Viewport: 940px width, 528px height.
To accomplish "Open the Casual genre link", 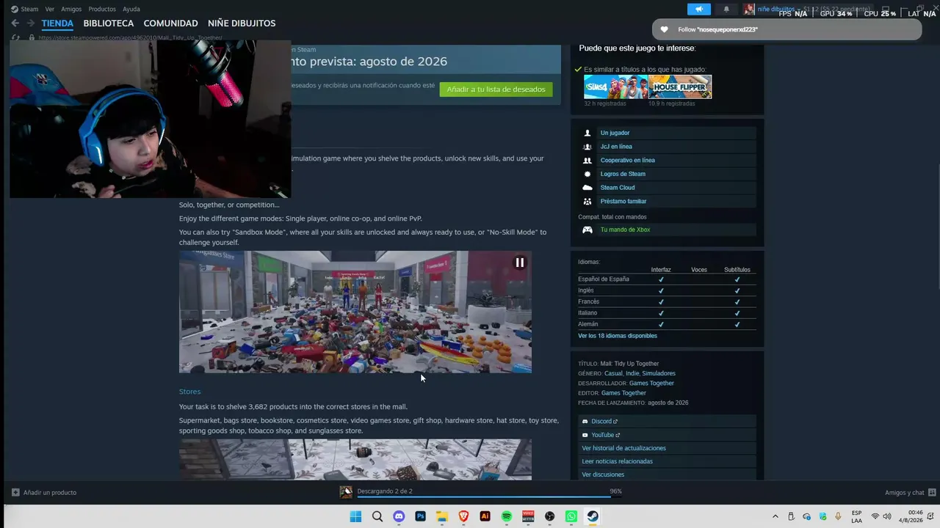I will [613, 373].
